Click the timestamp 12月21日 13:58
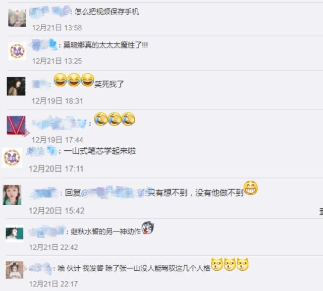The width and height of the screenshot is (323, 291). pyautogui.click(x=57, y=28)
